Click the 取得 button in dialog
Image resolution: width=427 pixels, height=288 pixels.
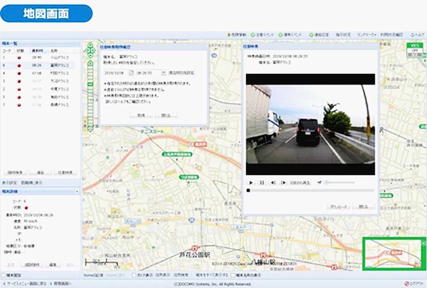click(141, 115)
